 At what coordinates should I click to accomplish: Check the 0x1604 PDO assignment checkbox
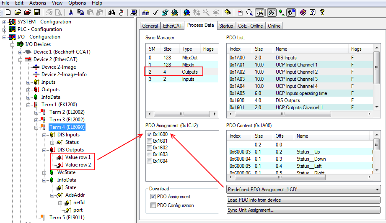(149, 161)
